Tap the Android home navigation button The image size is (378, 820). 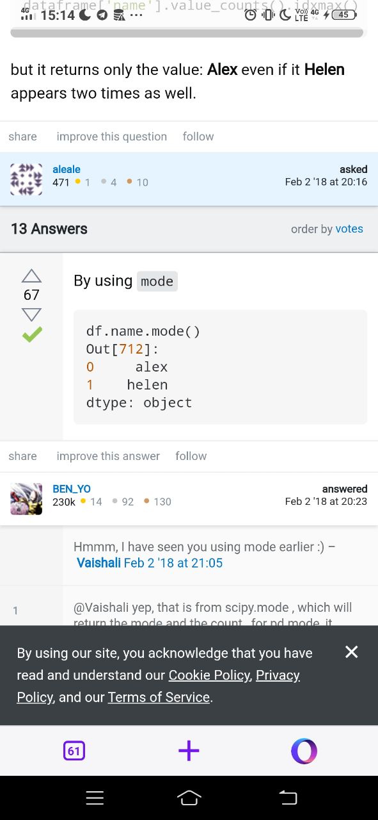(189, 798)
